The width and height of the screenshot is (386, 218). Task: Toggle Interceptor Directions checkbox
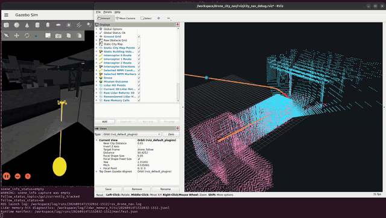tap(139, 66)
